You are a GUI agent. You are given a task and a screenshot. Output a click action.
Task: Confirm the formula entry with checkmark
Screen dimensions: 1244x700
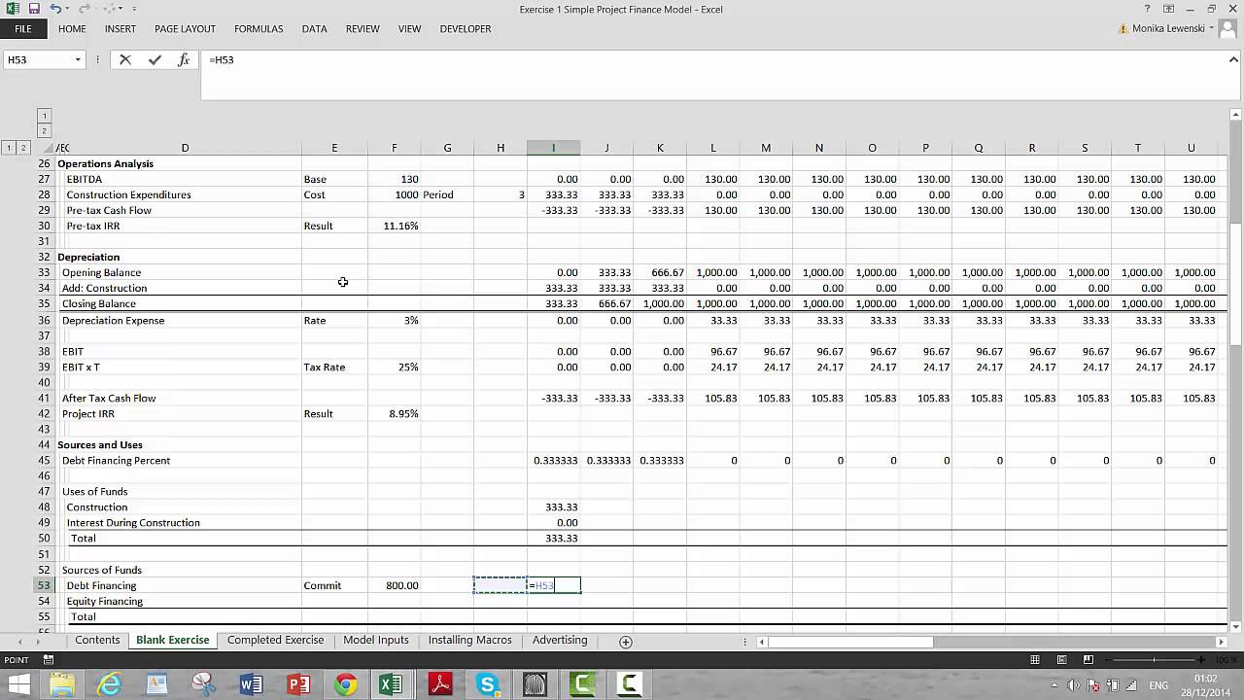pos(155,59)
